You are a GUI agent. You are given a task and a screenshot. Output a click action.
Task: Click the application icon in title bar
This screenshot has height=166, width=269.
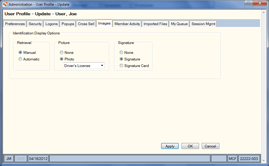(x=5, y=4)
